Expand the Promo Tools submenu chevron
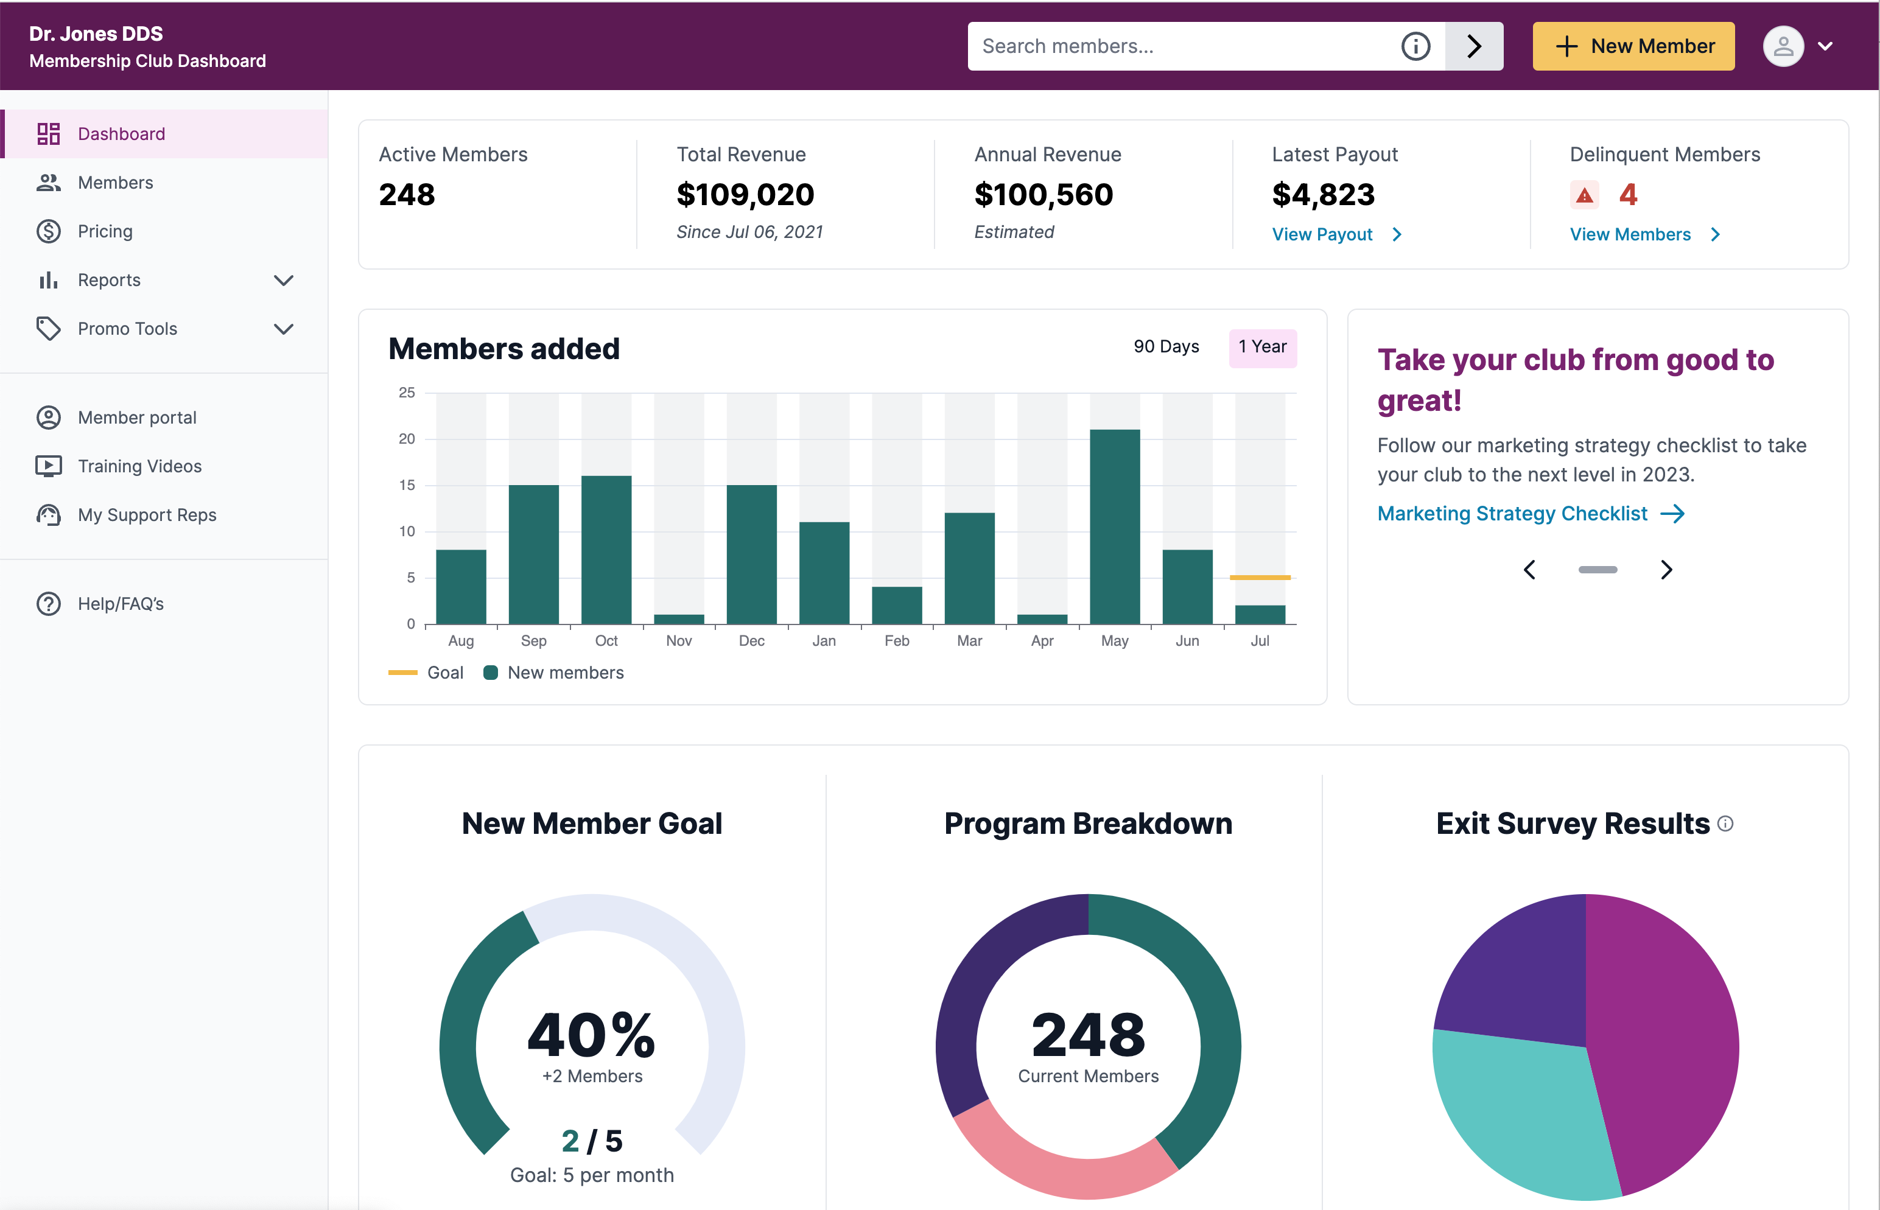Viewport: 1880px width, 1210px height. click(x=284, y=329)
